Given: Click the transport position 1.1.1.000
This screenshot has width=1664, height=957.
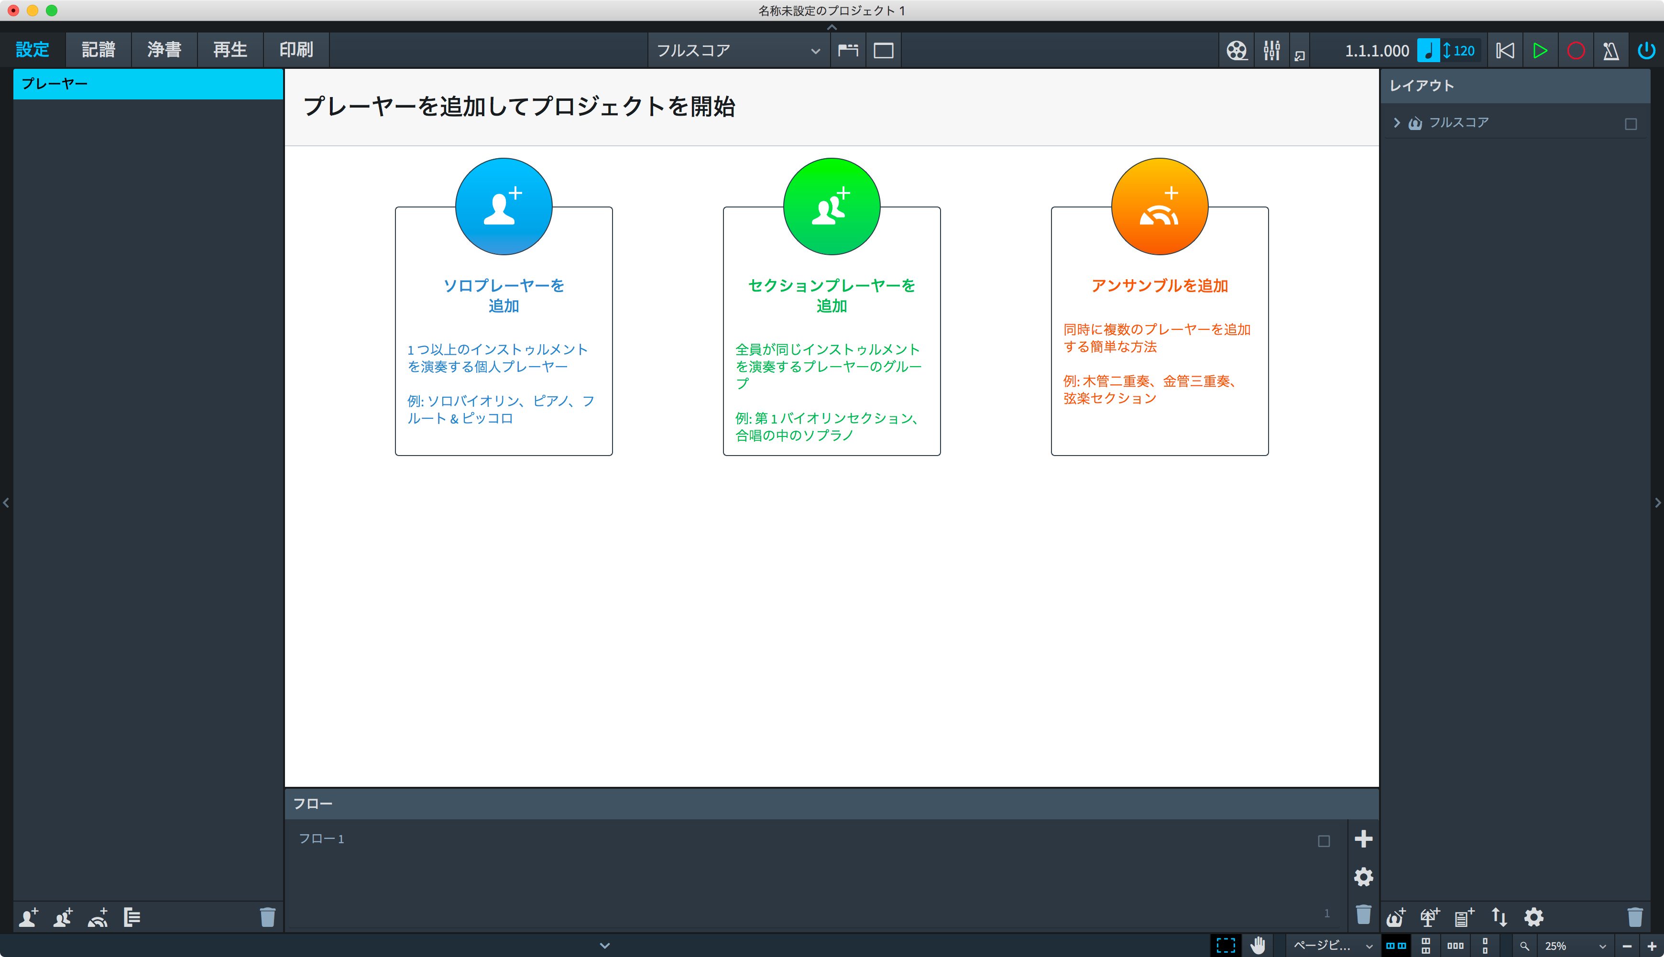Looking at the screenshot, I should (x=1377, y=51).
